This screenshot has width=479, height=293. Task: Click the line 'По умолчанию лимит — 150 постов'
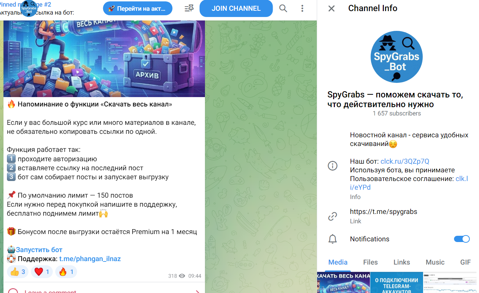coord(75,195)
